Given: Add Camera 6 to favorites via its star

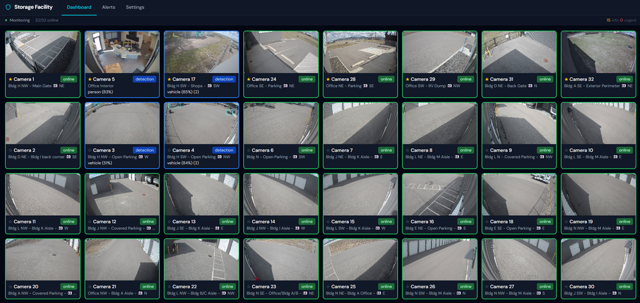Looking at the screenshot, I should 248,151.
